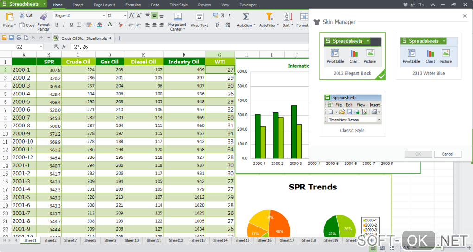This screenshot has width=473, height=252.
Task: Decrease decimal places
Action: (228, 25)
